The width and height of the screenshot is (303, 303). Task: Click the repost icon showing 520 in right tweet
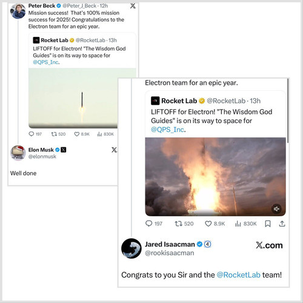click(x=178, y=224)
